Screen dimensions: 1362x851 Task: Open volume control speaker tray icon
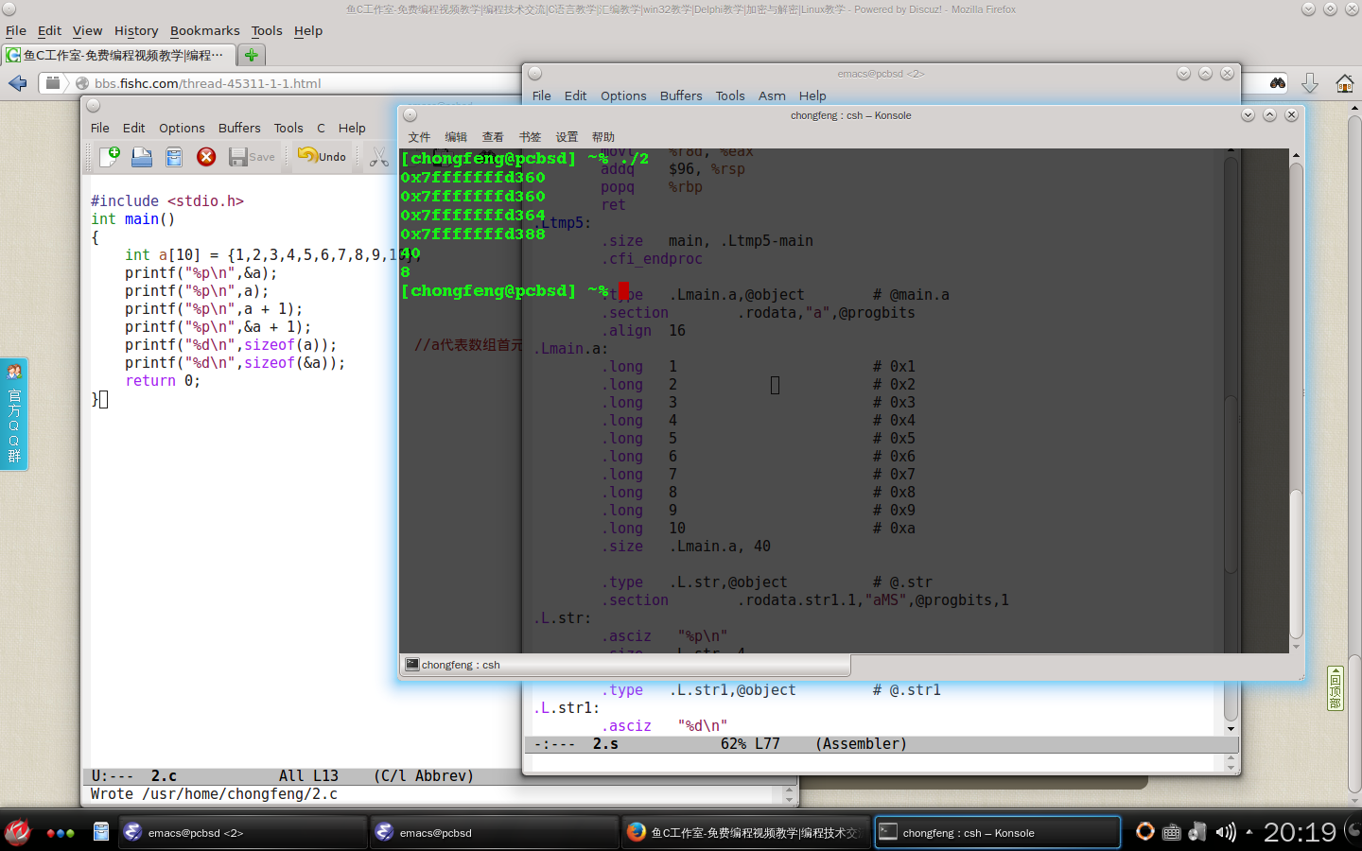(1226, 832)
